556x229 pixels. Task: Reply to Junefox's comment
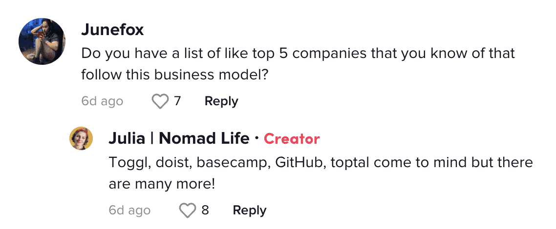click(221, 101)
